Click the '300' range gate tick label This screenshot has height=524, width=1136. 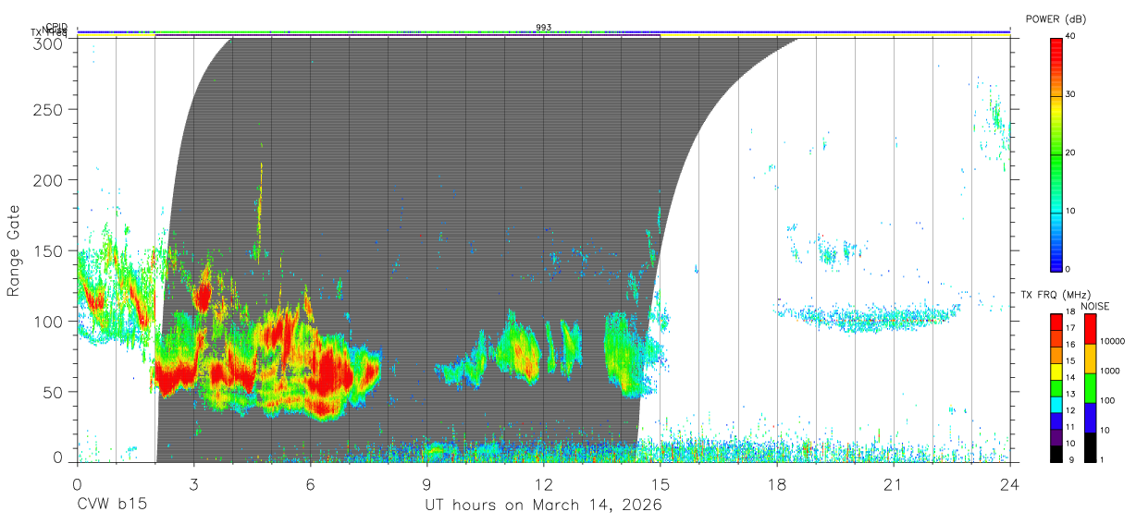(x=47, y=43)
